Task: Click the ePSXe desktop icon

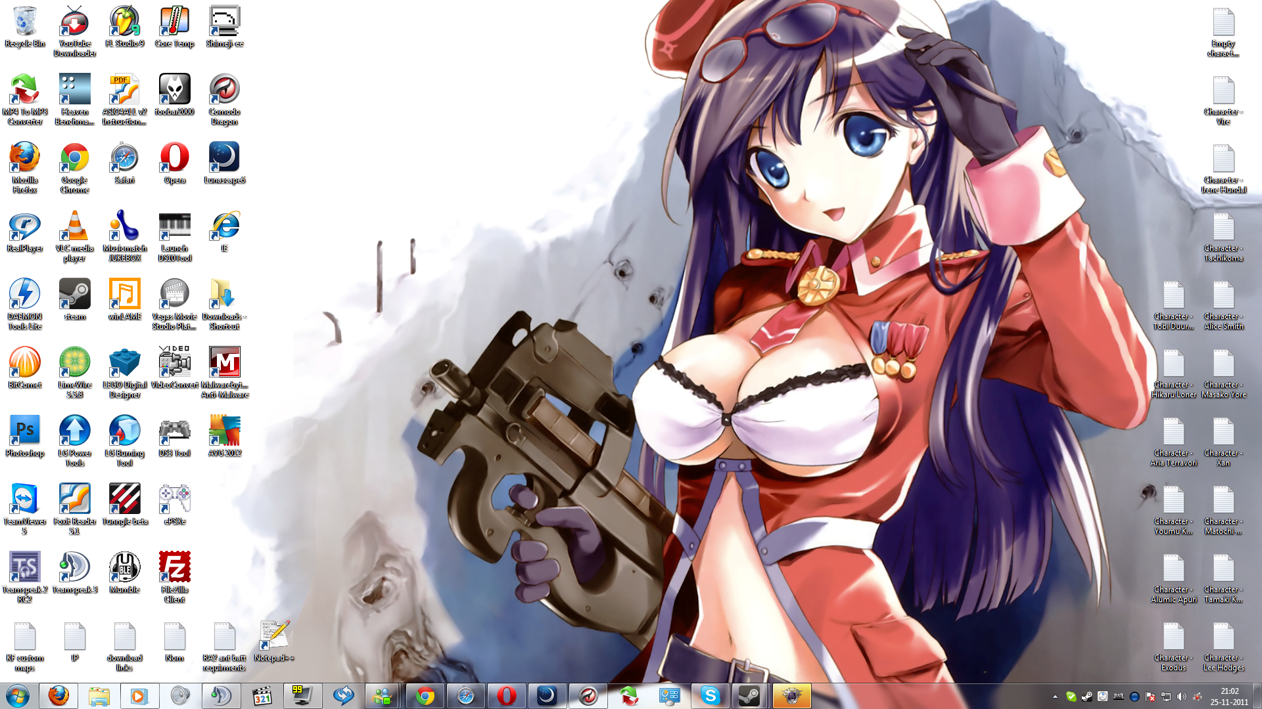Action: pyautogui.click(x=175, y=505)
